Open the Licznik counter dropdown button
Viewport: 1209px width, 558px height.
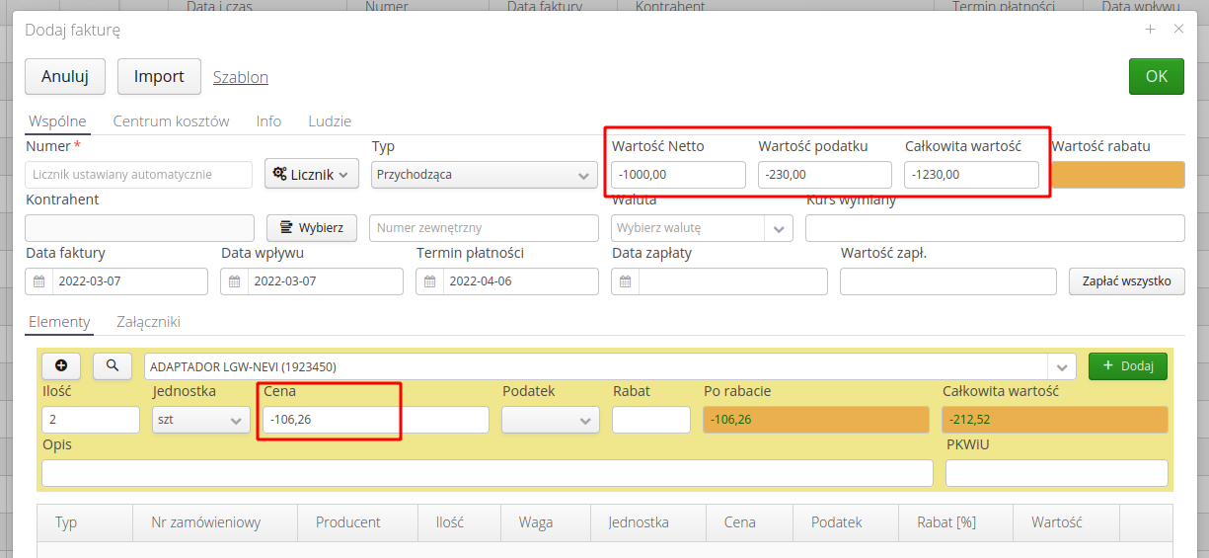click(312, 175)
